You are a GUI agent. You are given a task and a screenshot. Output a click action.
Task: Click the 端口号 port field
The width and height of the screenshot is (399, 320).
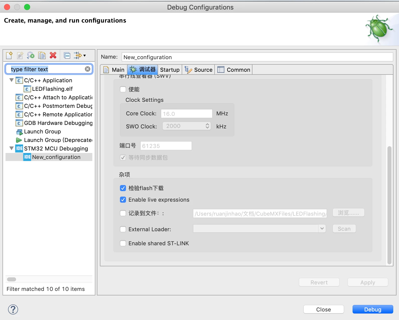[166, 146]
